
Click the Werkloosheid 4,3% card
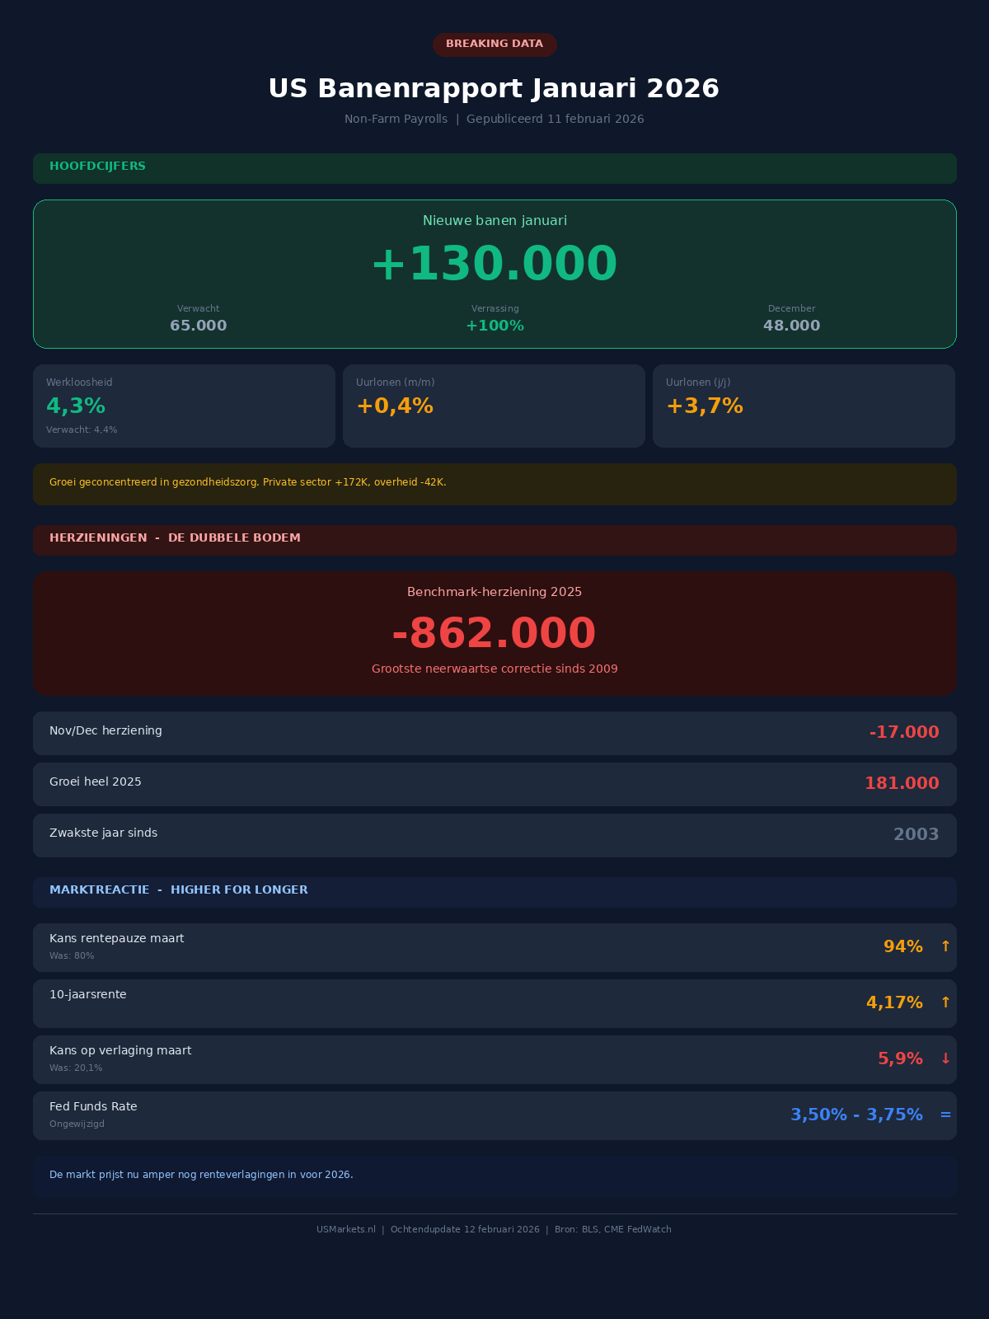point(184,406)
